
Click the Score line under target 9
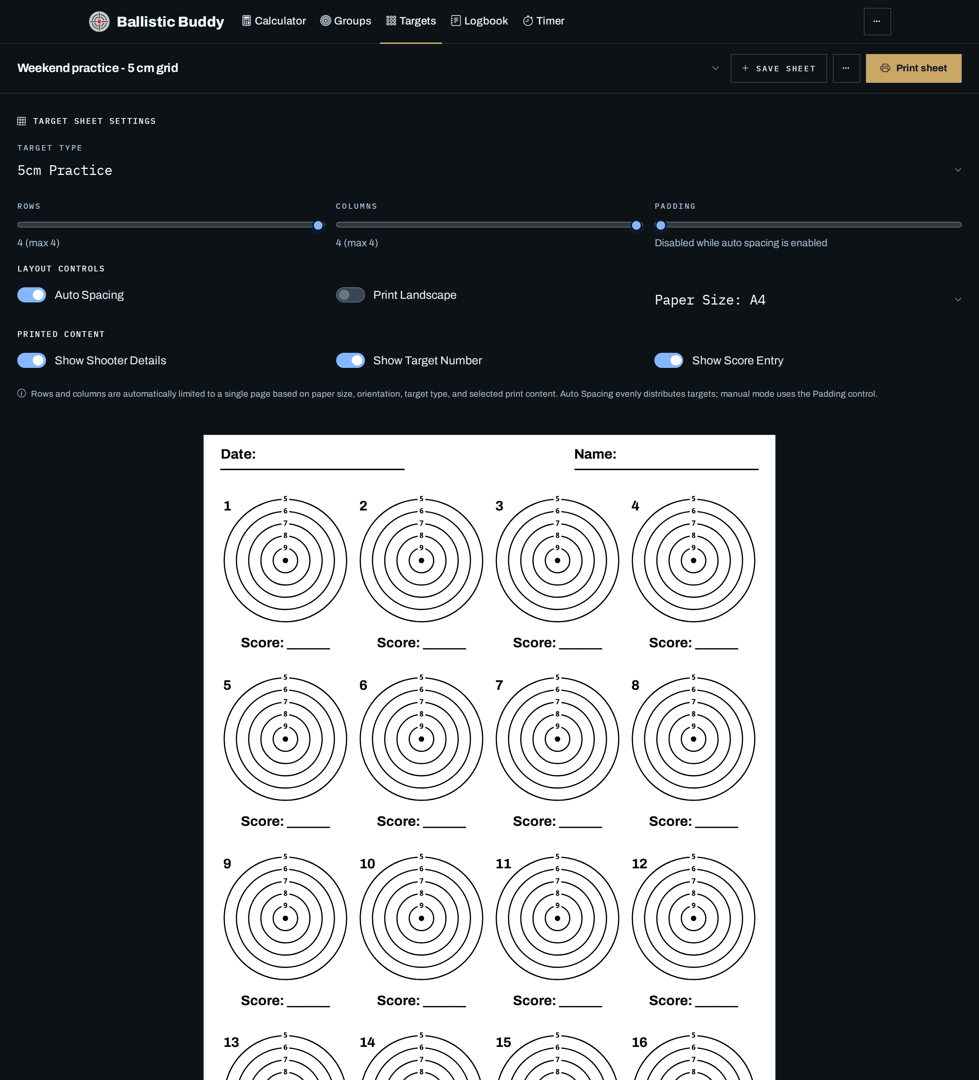point(308,1007)
